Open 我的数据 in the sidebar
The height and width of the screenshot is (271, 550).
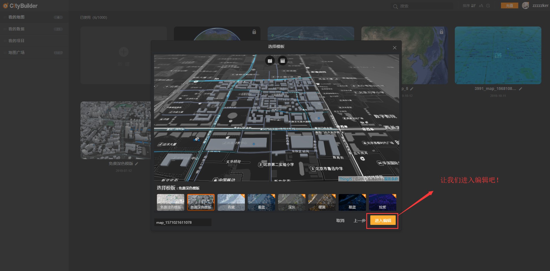click(34, 29)
